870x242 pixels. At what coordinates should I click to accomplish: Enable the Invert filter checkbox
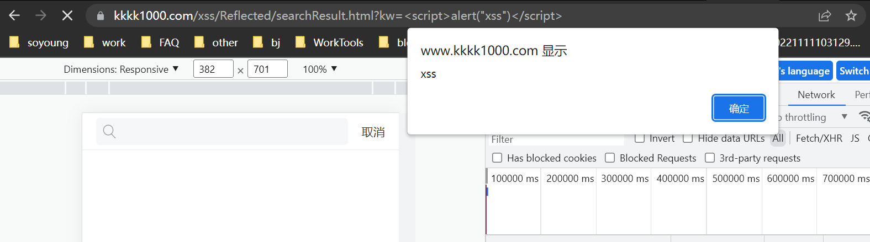[640, 138]
